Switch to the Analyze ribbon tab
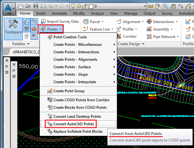This screenshot has width=194, height=148. [98, 13]
